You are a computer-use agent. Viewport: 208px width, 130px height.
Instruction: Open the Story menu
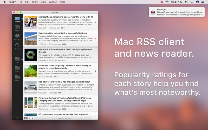tap(35, 2)
